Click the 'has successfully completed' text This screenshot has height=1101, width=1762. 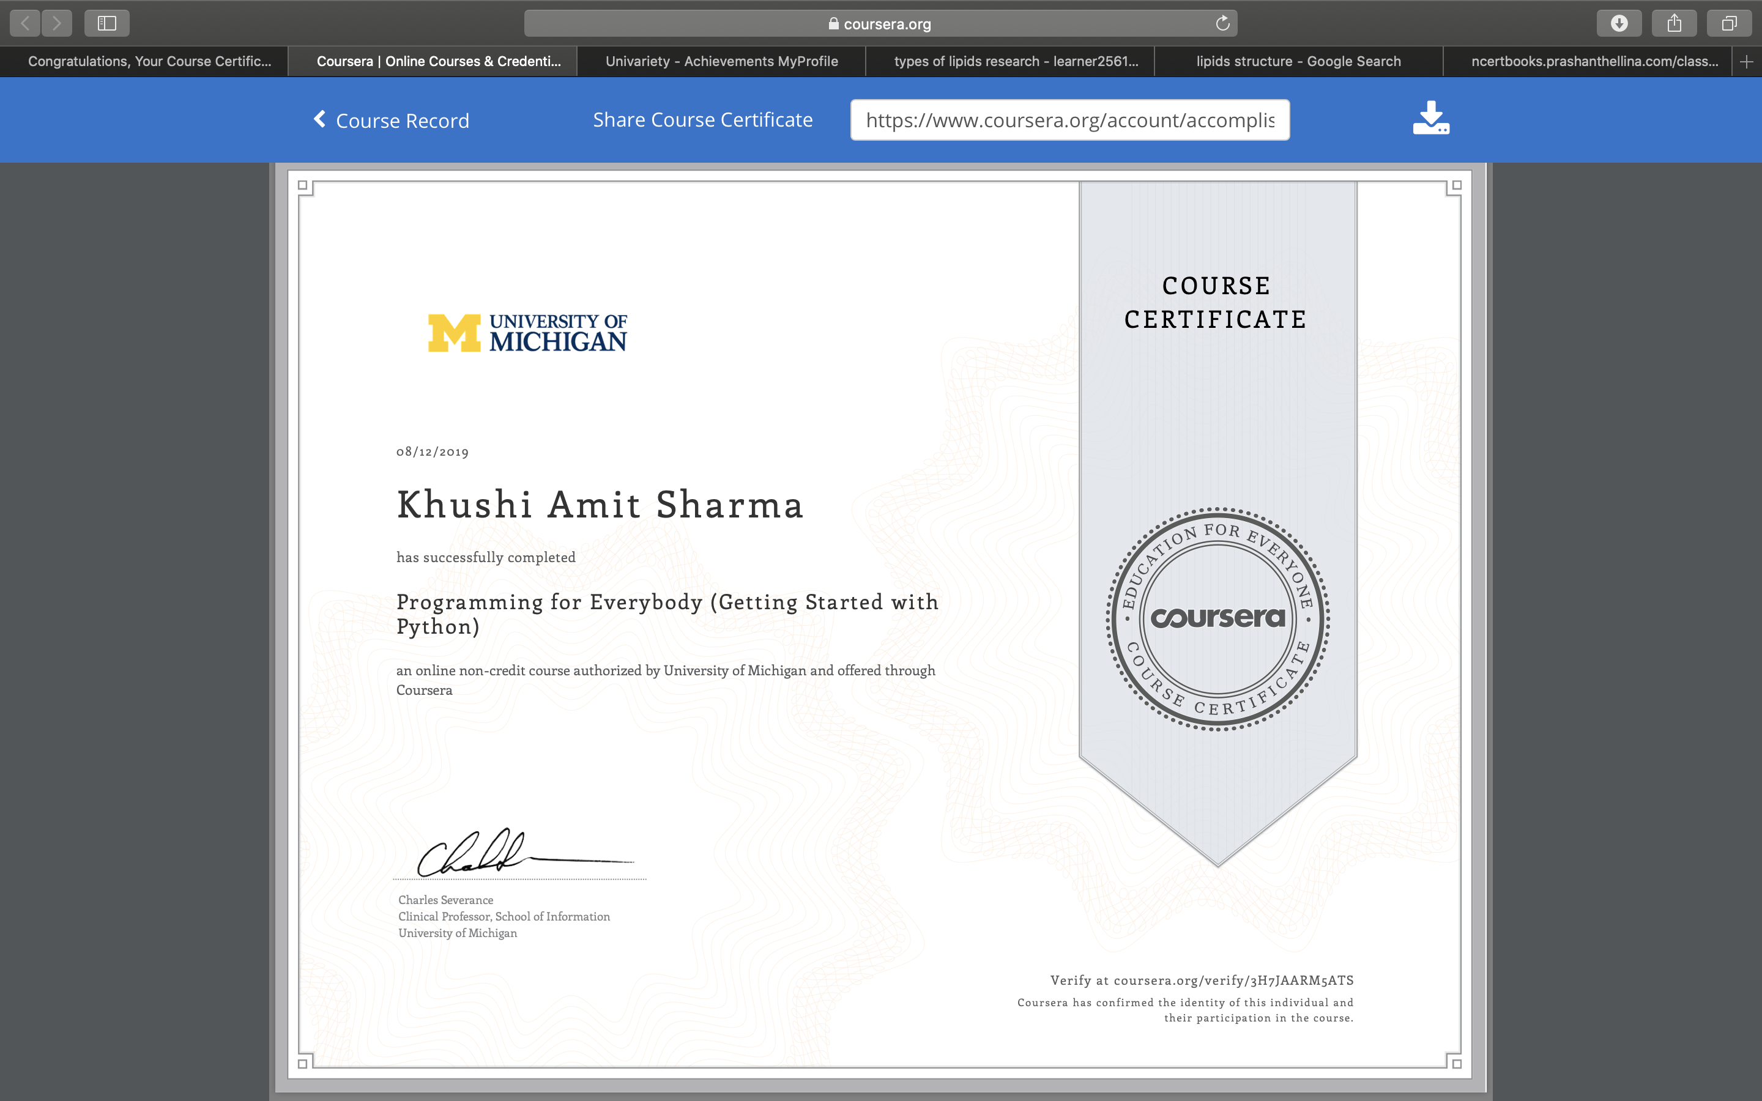click(486, 557)
